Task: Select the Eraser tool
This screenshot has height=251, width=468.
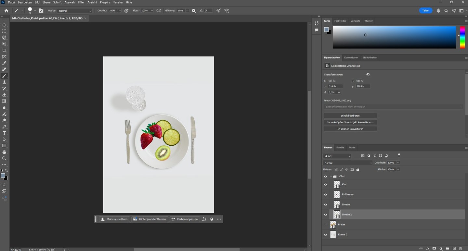Action: [4, 95]
